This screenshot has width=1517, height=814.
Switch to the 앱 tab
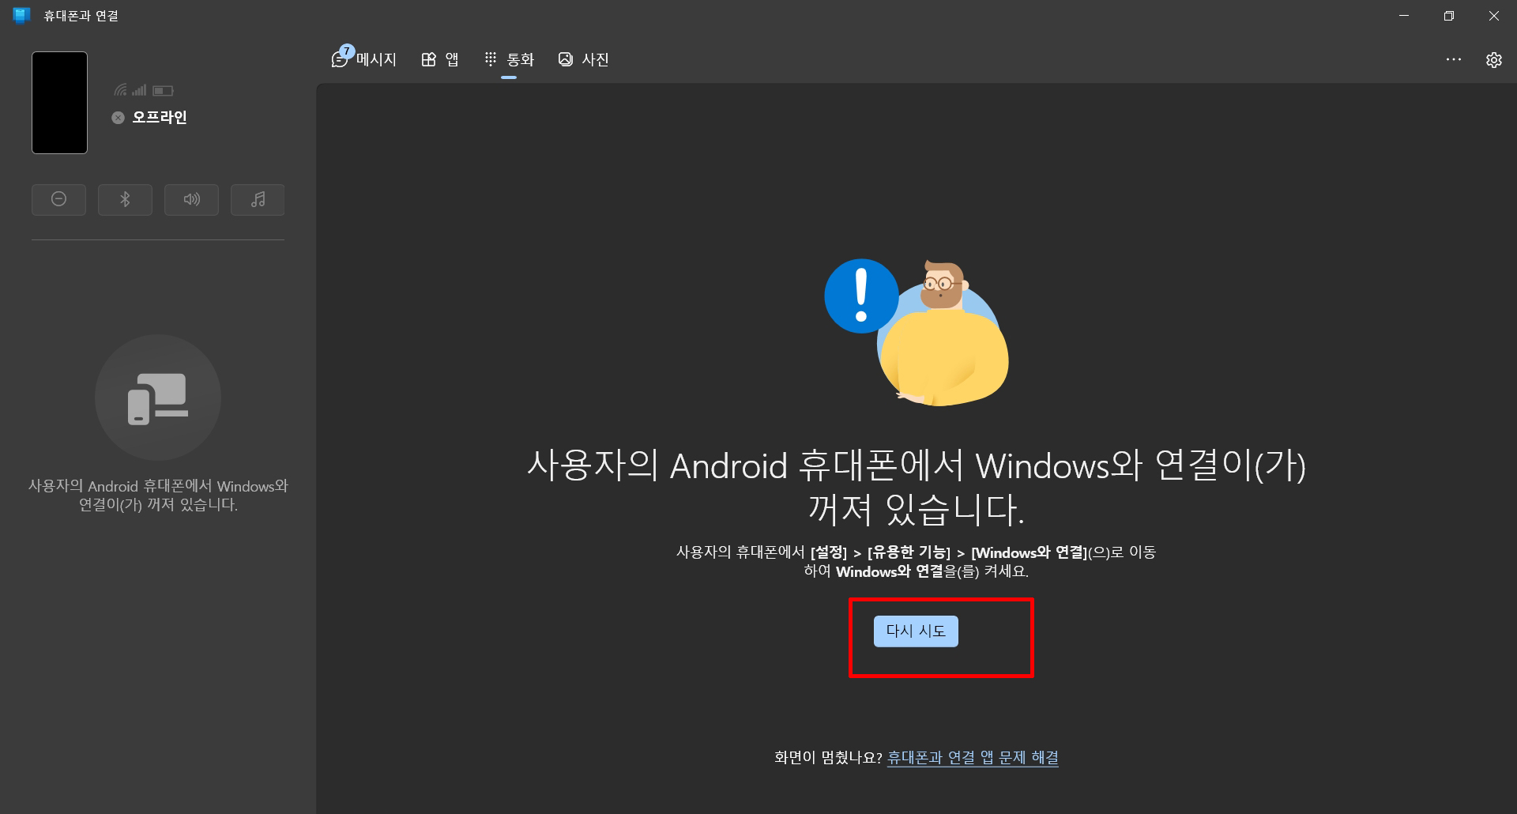440,59
